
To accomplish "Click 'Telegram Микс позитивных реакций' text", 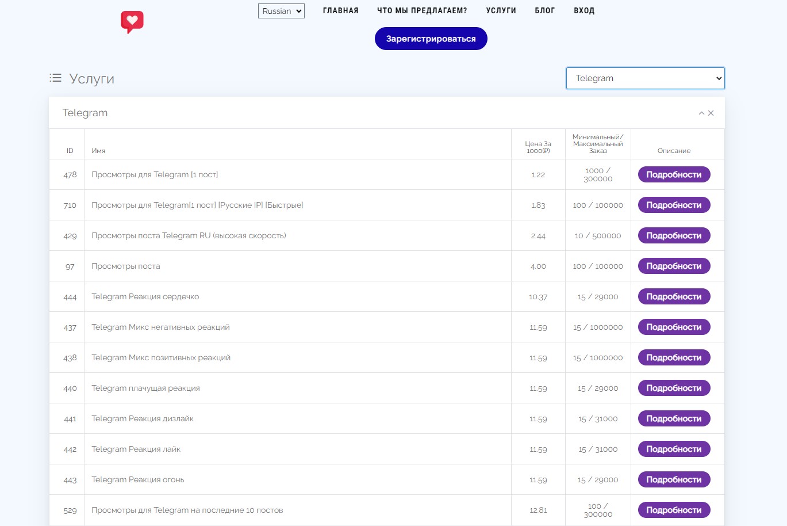I will click(x=161, y=357).
